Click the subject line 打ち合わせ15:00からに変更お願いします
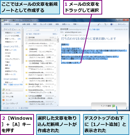Screen dimensions: 130x135 click(x=88, y=39)
